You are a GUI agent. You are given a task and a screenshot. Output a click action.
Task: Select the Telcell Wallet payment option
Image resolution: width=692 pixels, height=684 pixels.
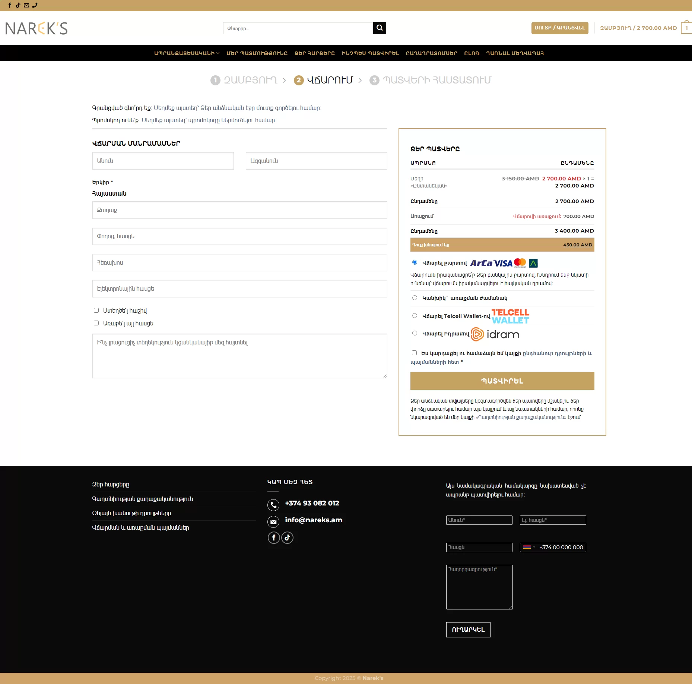click(x=415, y=316)
